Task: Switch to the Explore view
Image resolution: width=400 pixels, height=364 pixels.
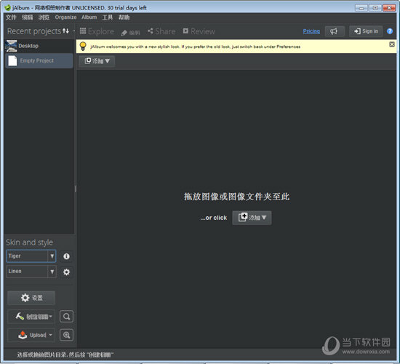Action: click(97, 31)
